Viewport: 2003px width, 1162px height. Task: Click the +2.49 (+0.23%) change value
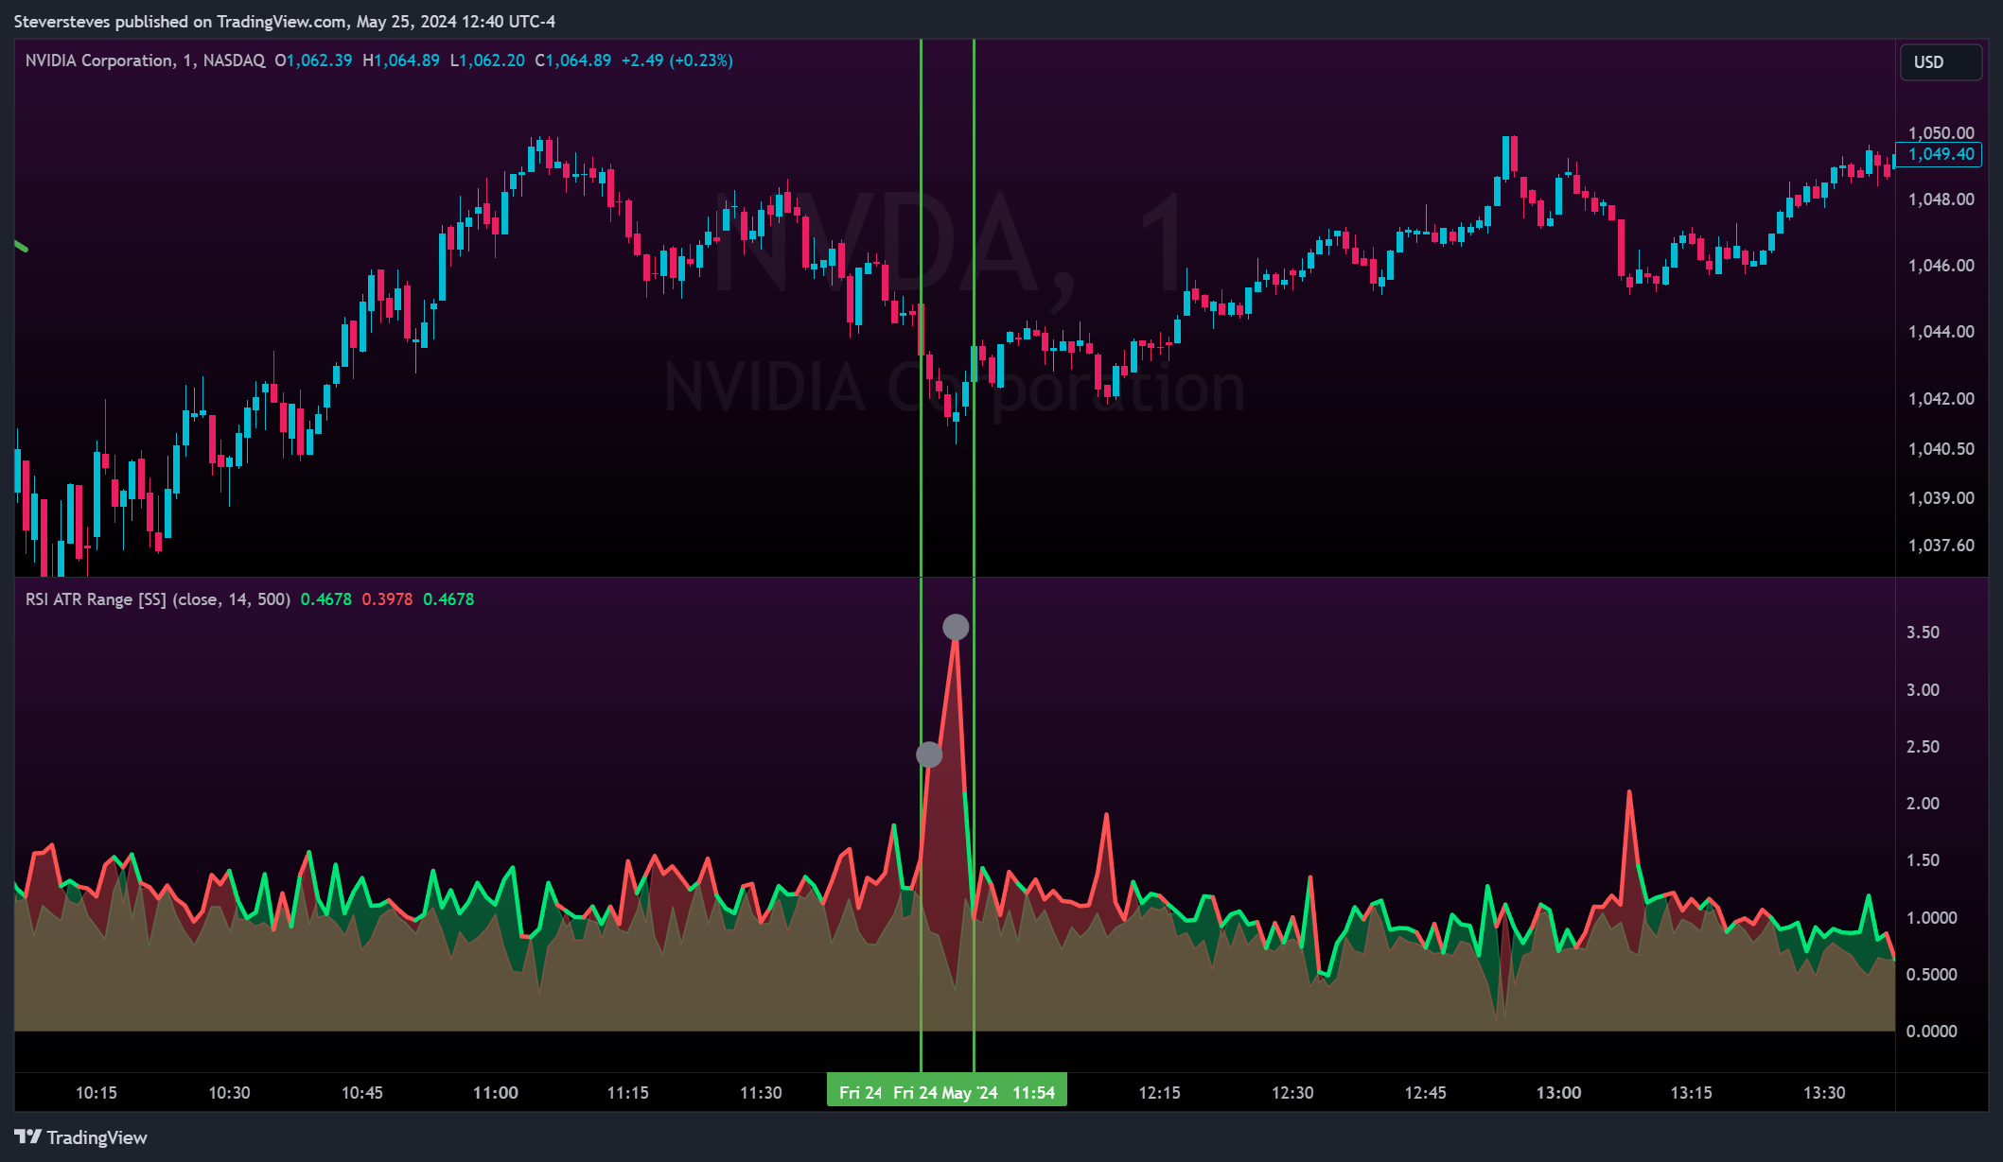coord(677,61)
